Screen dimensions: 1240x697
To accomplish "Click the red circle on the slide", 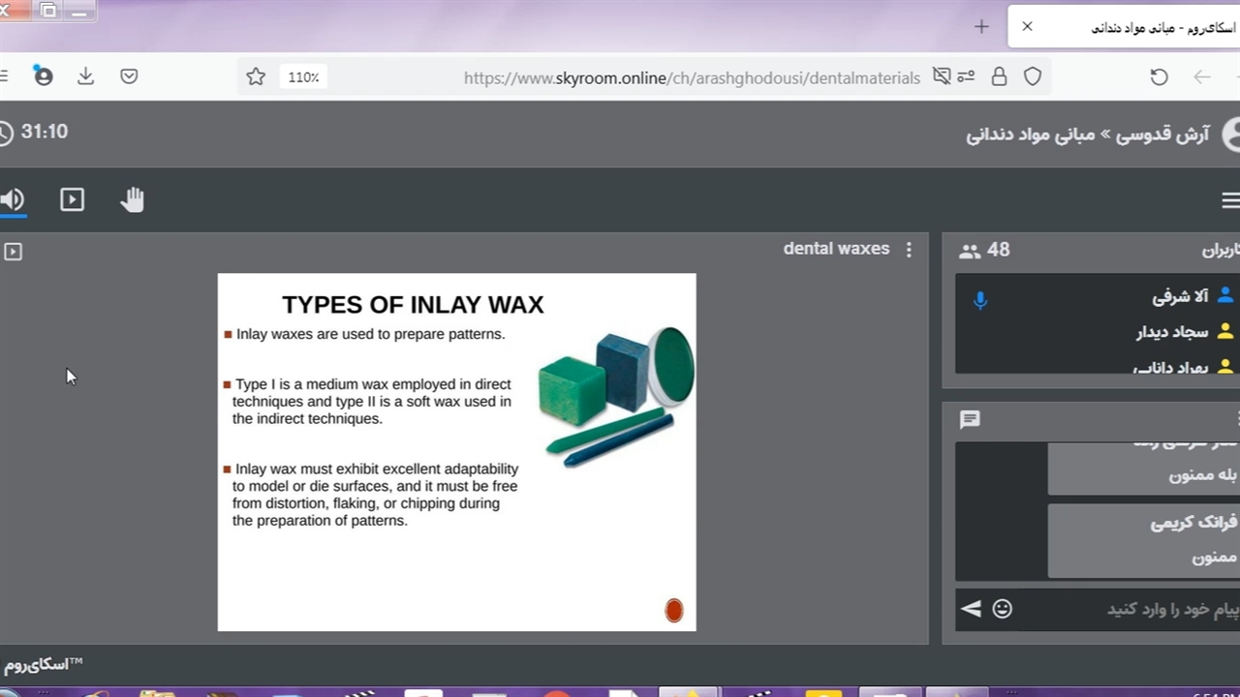I will pyautogui.click(x=674, y=610).
